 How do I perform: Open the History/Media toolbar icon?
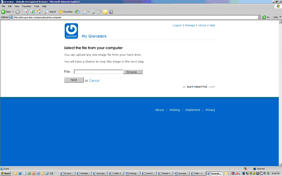pyautogui.click(x=77, y=12)
